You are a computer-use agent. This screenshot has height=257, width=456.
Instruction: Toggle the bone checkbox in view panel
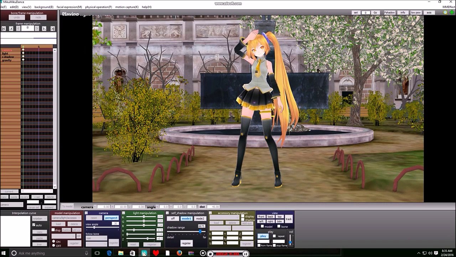point(279,226)
